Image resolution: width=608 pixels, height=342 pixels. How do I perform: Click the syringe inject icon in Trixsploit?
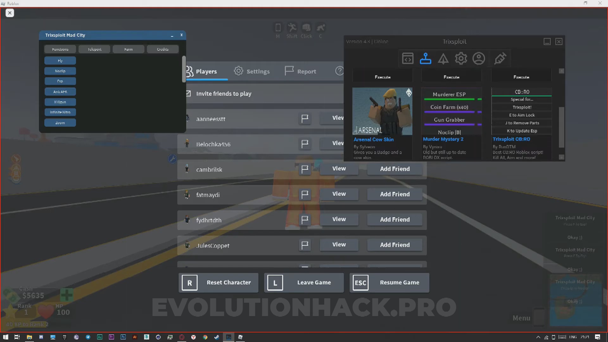point(500,59)
